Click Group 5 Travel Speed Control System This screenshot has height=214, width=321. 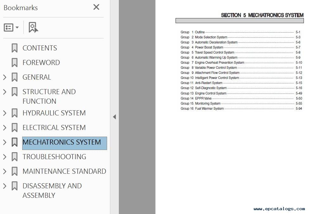(240, 52)
